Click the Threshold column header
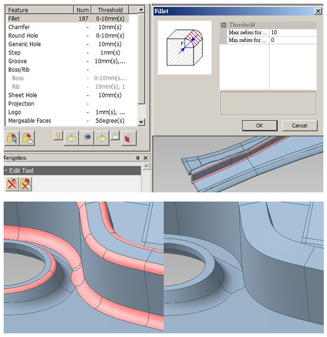 [110, 10]
